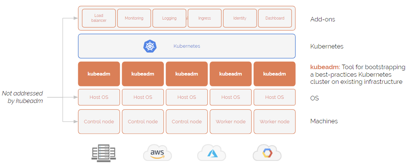The width and height of the screenshot is (411, 165).
Task: Click the Kubernetes helm wheel logo
Action: tap(150, 46)
